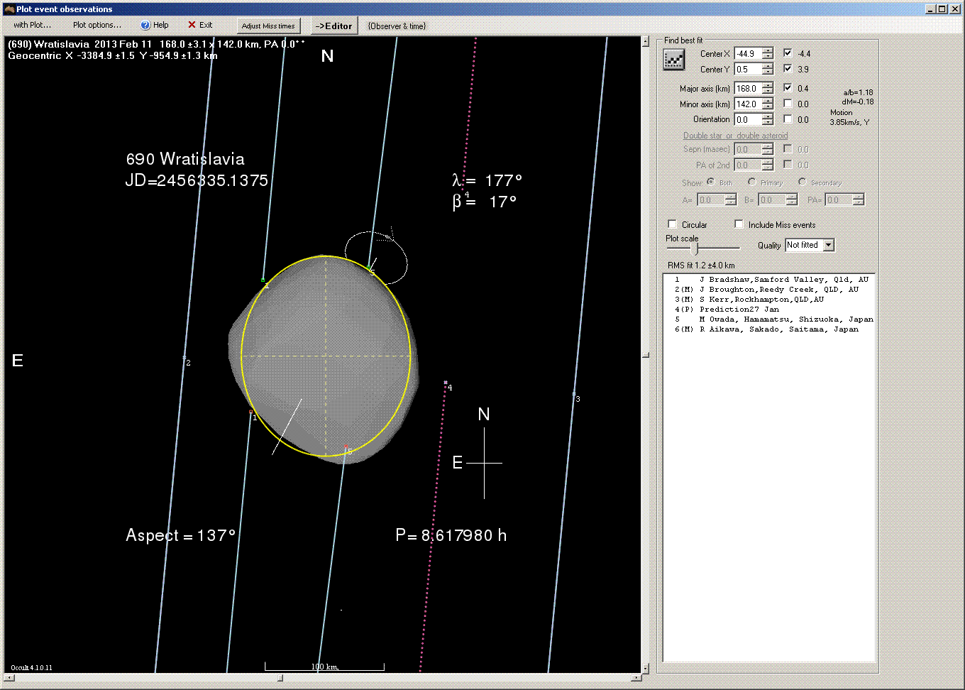Decrease Center Y with the down arrow
The image size is (965, 690).
(x=768, y=72)
